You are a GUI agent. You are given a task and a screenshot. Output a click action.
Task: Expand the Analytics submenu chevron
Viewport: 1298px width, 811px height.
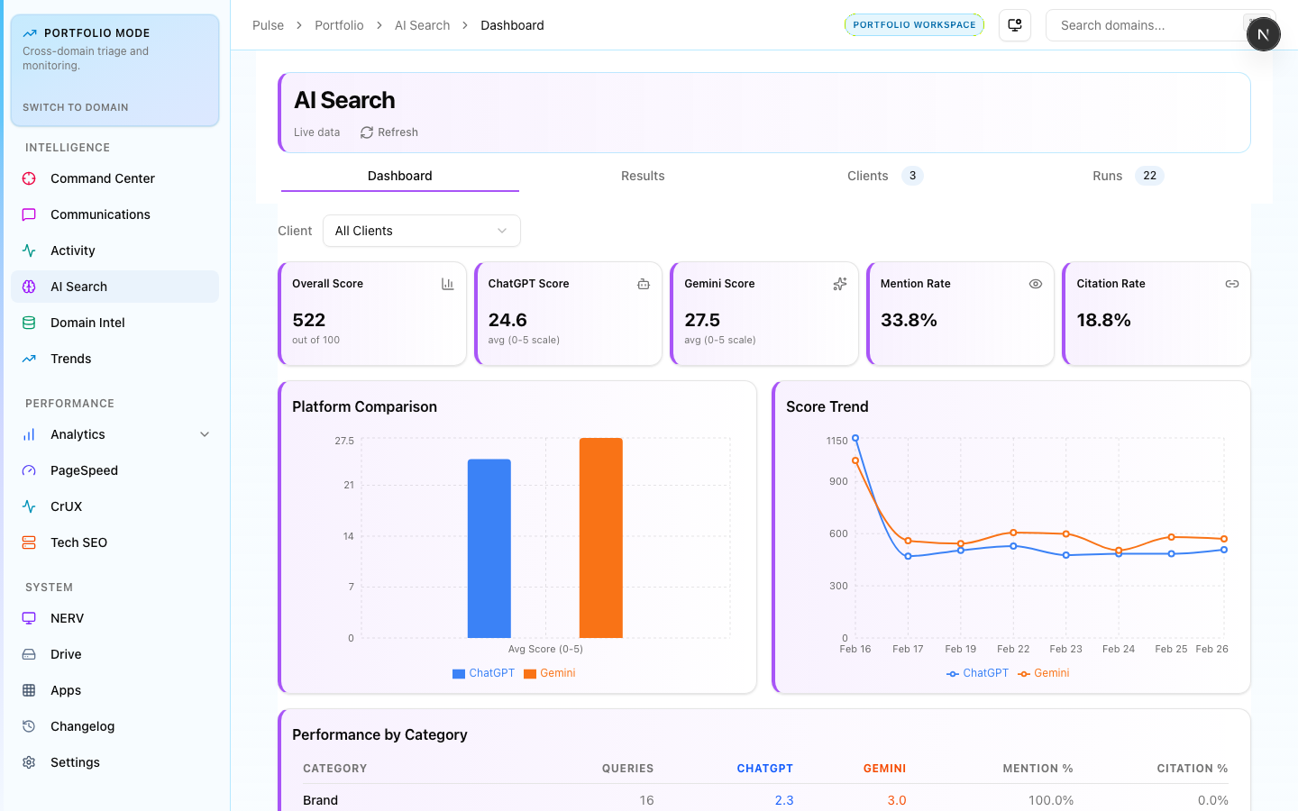[205, 434]
